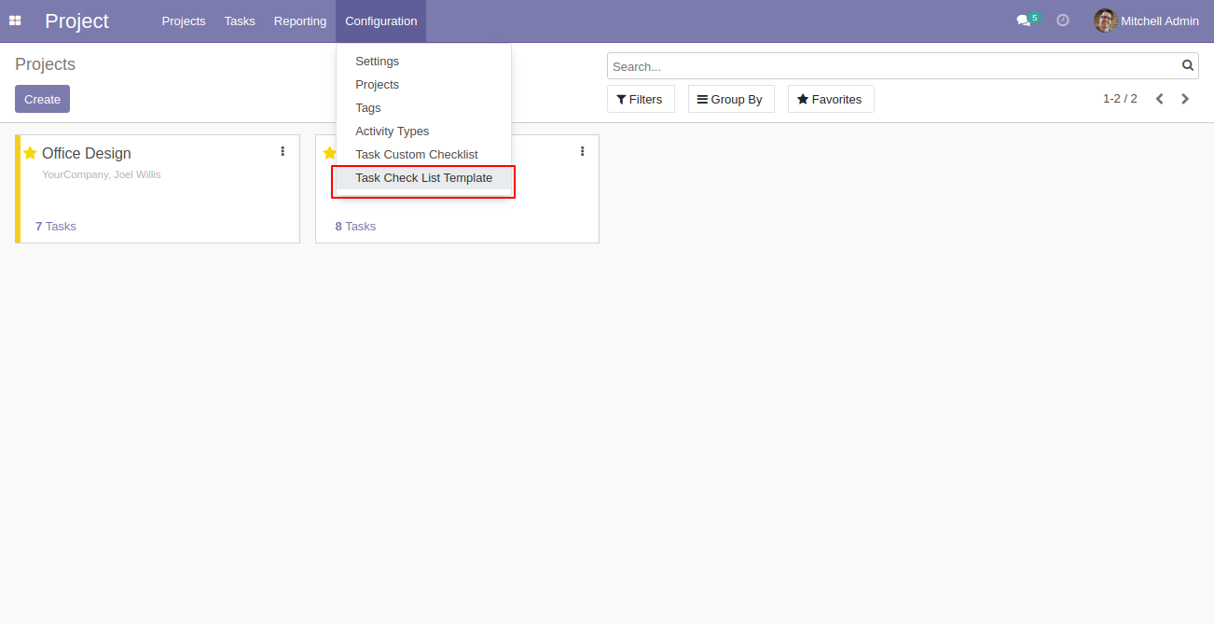The height and width of the screenshot is (624, 1214).
Task: Open the Tasks top menu
Action: pos(240,21)
